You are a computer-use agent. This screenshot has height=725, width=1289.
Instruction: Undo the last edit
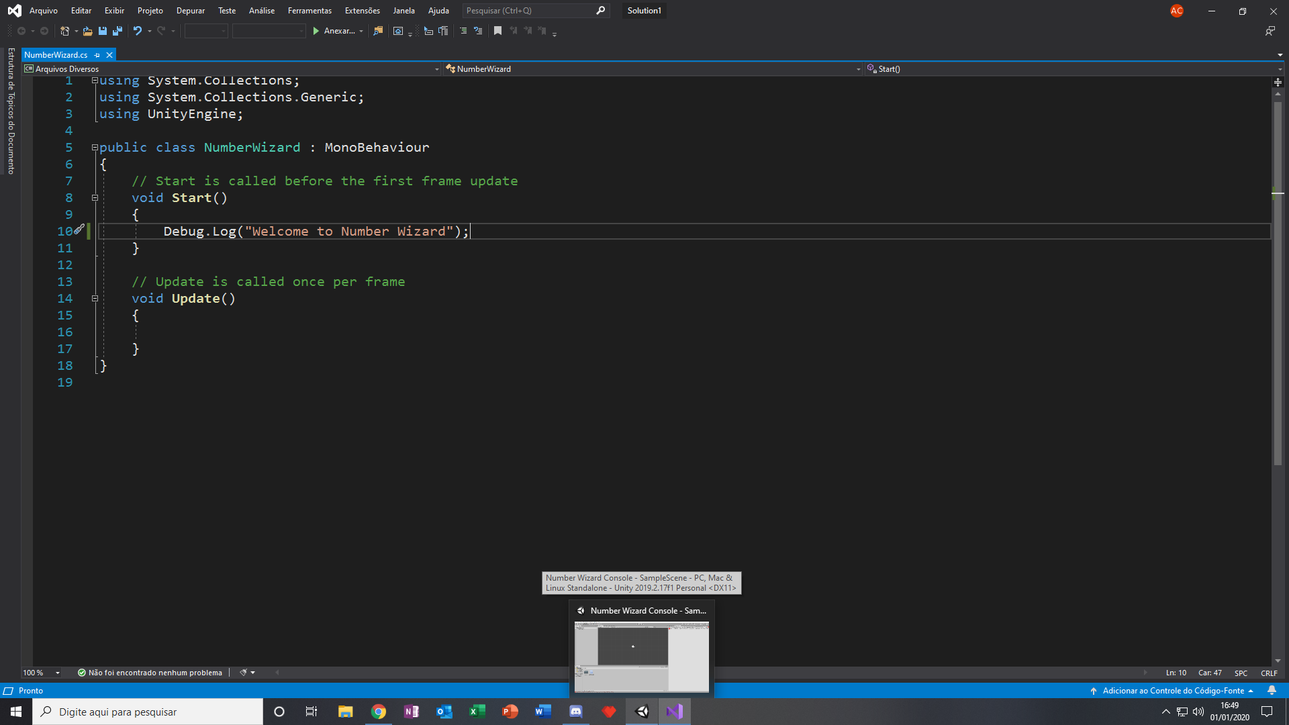point(137,31)
